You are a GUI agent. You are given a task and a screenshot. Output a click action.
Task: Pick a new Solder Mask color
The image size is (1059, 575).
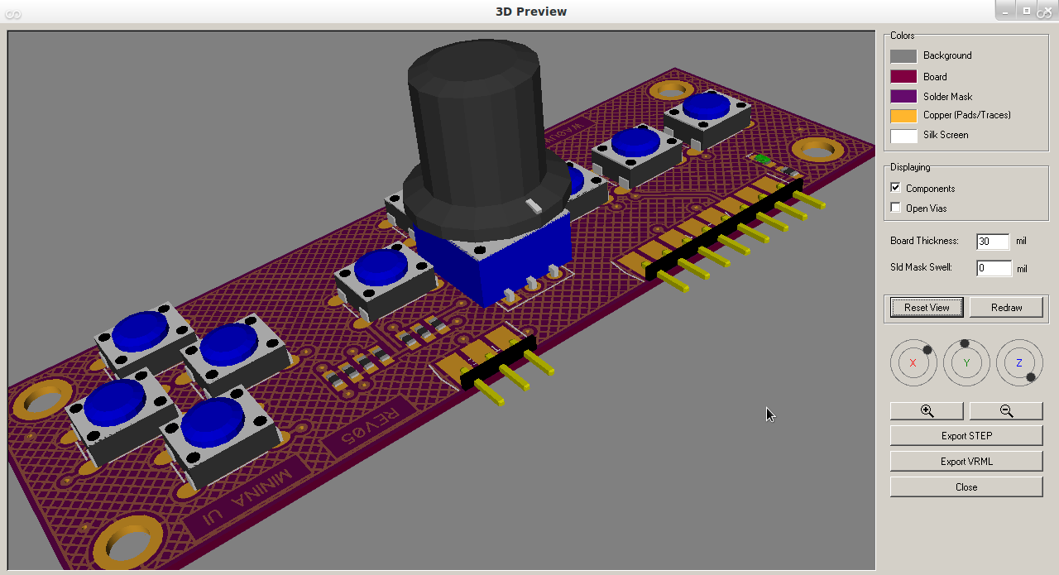coord(903,95)
